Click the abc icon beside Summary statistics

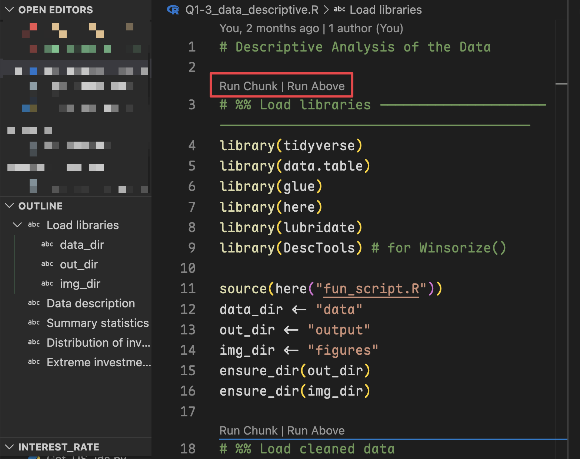click(x=34, y=323)
